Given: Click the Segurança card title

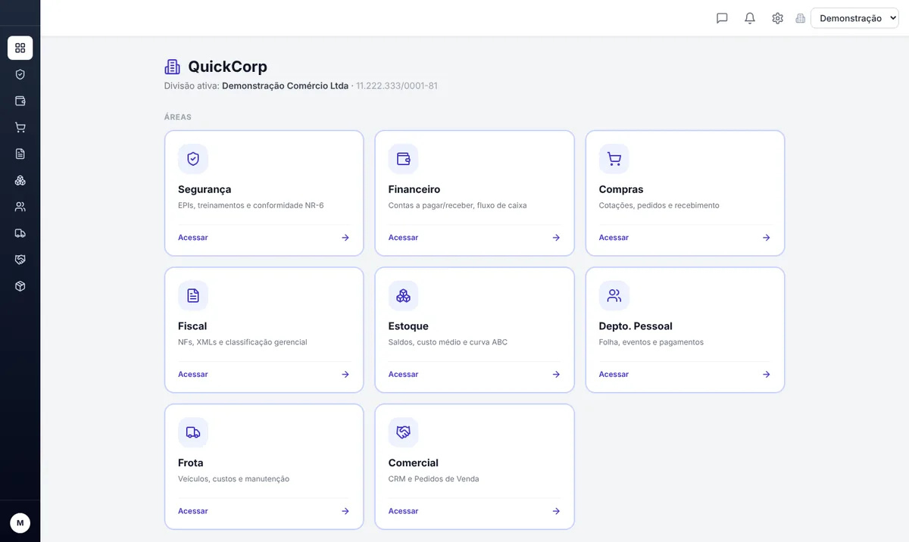Looking at the screenshot, I should (205, 189).
